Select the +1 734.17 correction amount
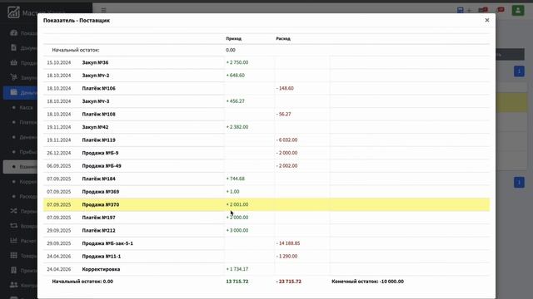Viewport: 533px width, 299px height. 237,269
